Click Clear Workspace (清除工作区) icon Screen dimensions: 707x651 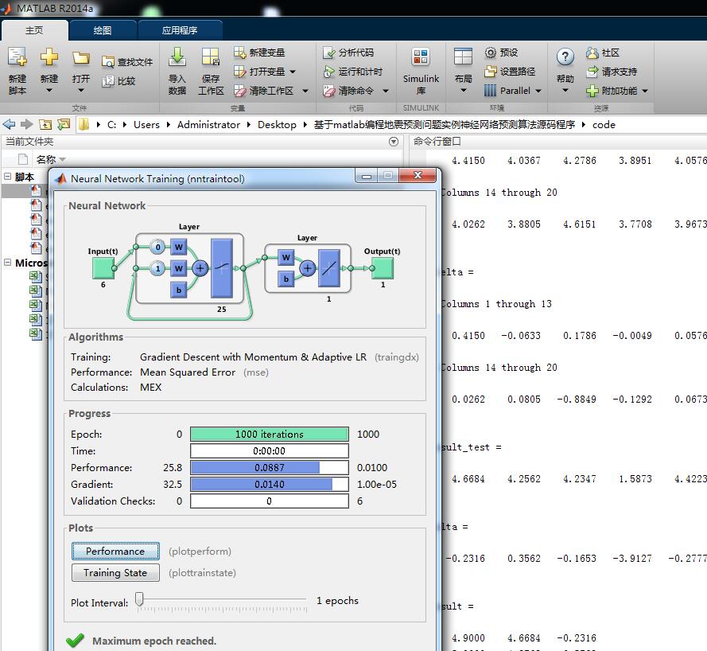pyautogui.click(x=239, y=91)
